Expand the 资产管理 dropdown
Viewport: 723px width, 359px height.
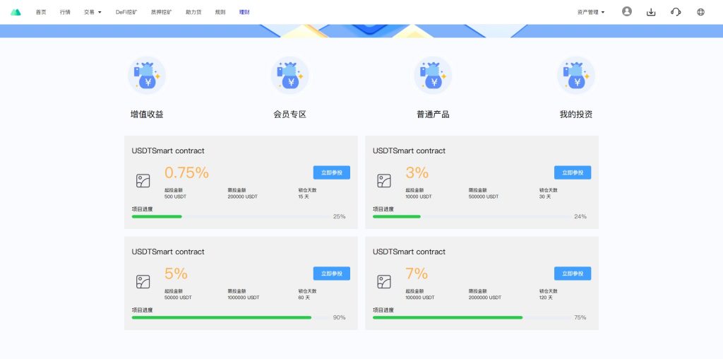[591, 12]
